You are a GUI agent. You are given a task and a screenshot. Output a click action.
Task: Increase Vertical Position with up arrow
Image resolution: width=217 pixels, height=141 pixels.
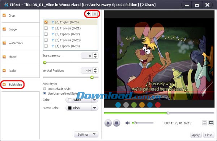(x=95, y=69)
